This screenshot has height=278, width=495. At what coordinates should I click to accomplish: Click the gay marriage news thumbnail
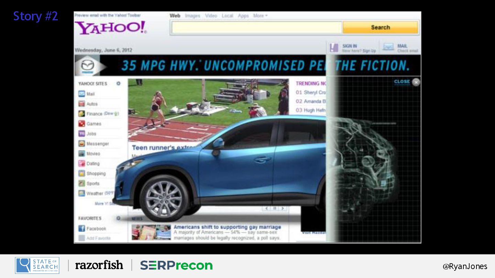point(151,232)
